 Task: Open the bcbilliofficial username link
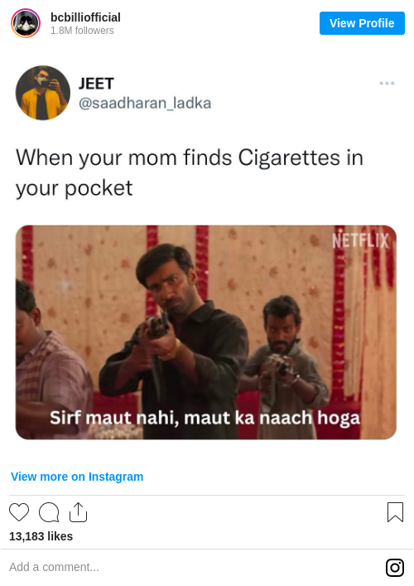[85, 17]
